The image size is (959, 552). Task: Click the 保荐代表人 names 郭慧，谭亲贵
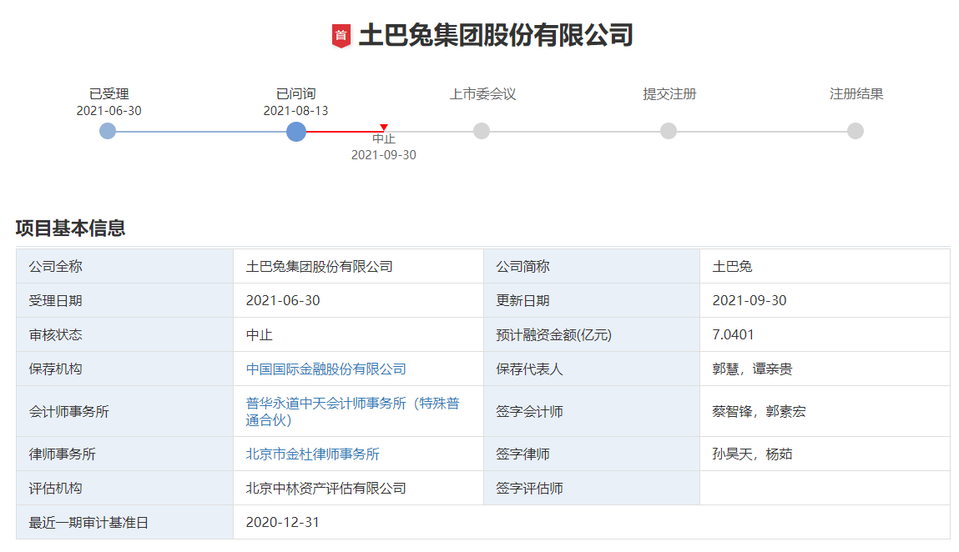point(750,369)
